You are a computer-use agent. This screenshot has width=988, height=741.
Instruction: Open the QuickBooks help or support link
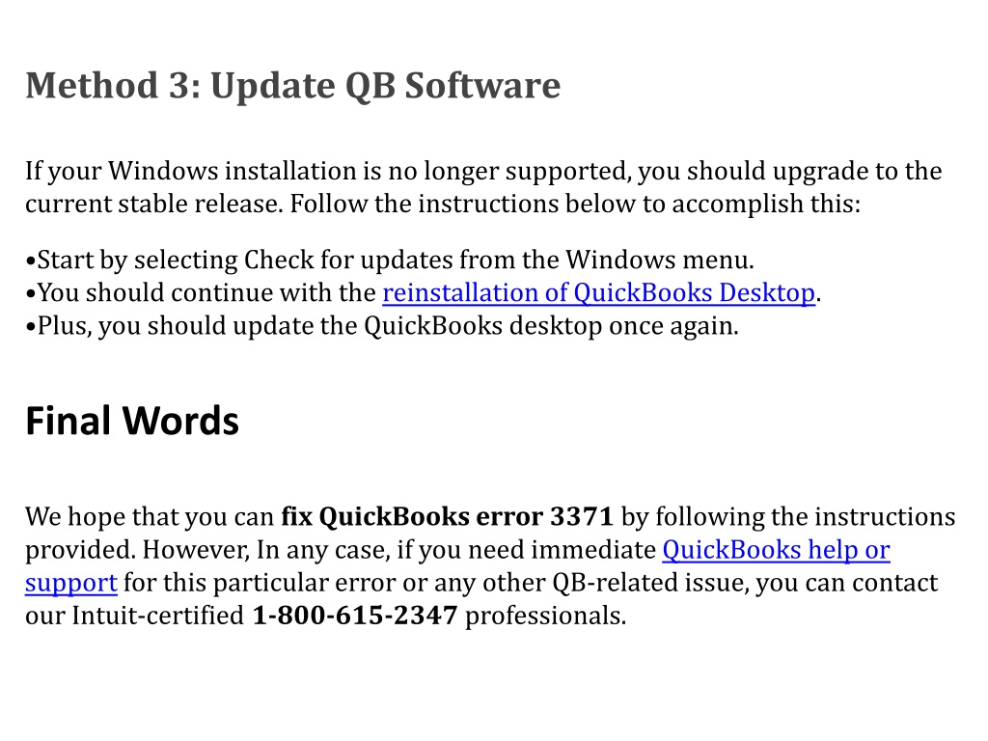(x=776, y=550)
